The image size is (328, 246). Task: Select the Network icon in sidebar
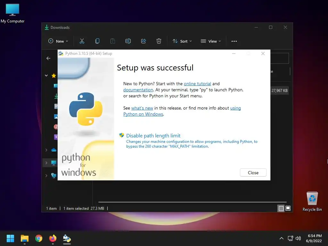point(54,176)
